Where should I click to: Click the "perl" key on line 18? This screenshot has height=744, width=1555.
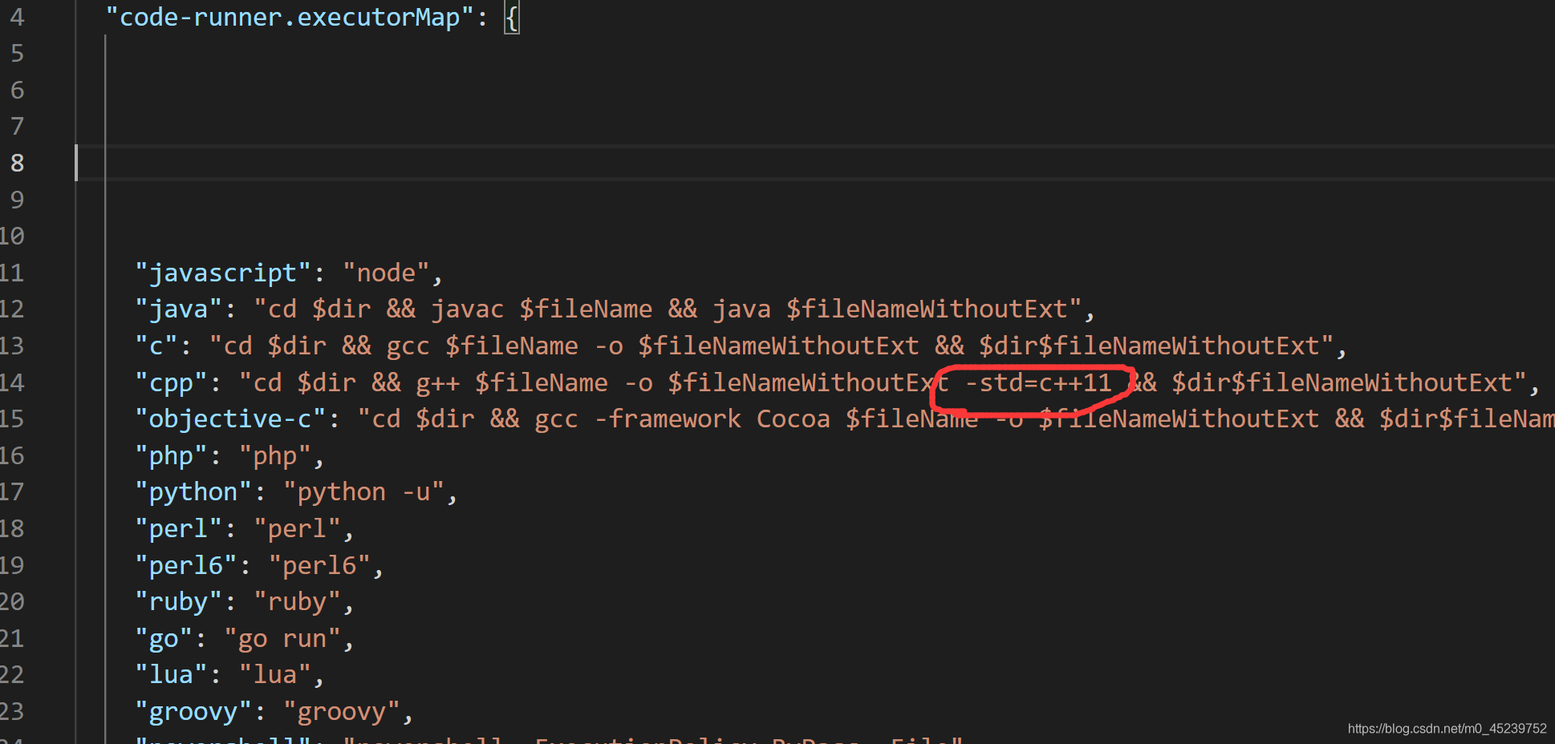(178, 528)
